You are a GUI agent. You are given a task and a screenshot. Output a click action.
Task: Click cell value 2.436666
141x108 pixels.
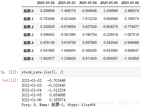tap(111, 11)
